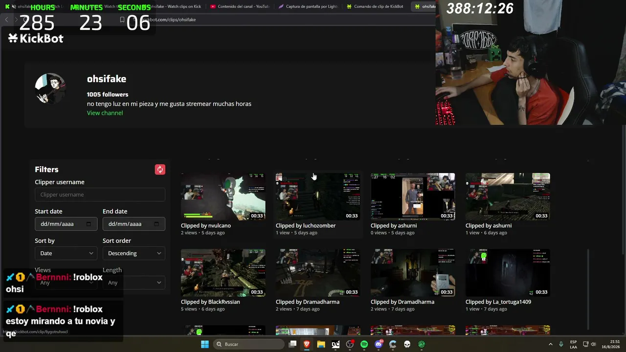This screenshot has width=626, height=352.
Task: Open the clip link by nvulcano
Action: pyautogui.click(x=206, y=225)
